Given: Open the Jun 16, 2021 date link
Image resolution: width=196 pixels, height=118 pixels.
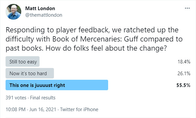Looking at the screenshot, I should [43, 110].
